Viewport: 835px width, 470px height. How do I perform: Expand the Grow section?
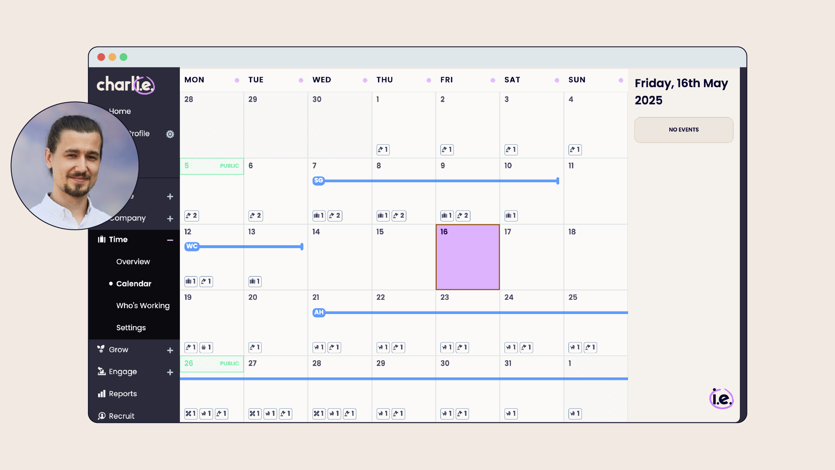pyautogui.click(x=170, y=350)
